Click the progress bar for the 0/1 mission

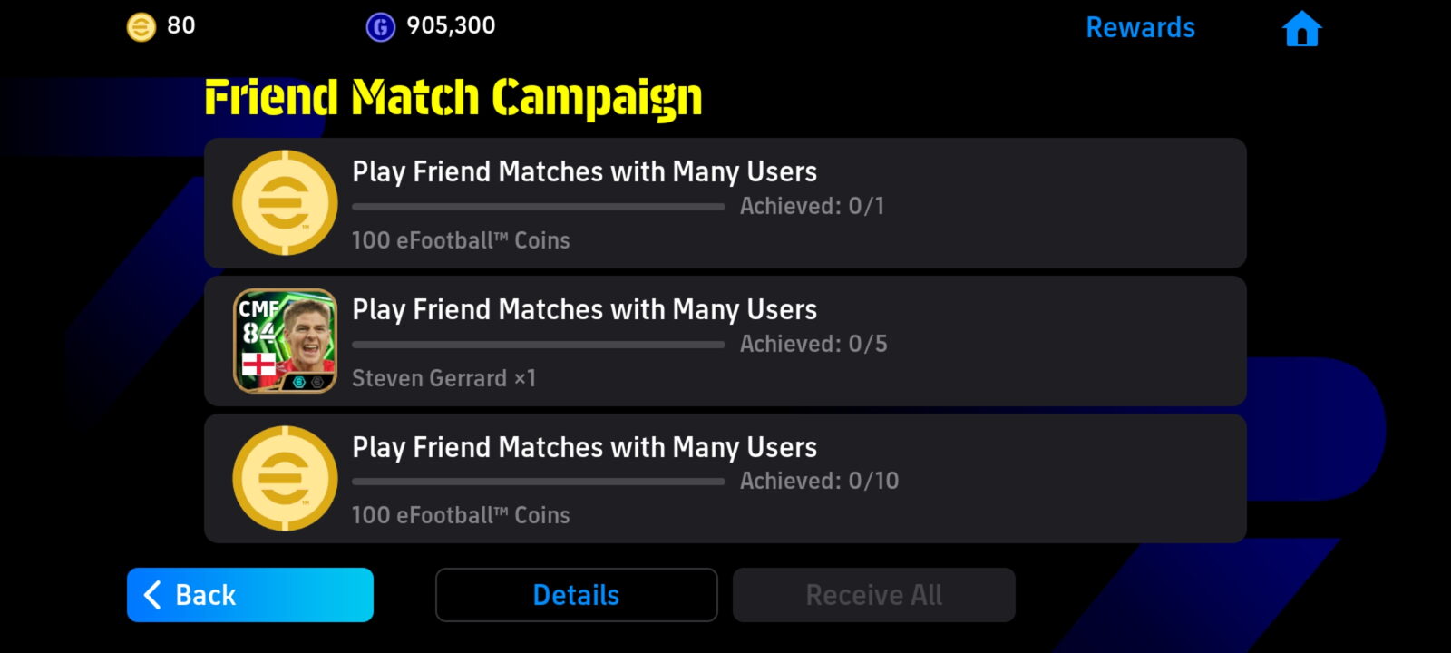click(x=539, y=207)
